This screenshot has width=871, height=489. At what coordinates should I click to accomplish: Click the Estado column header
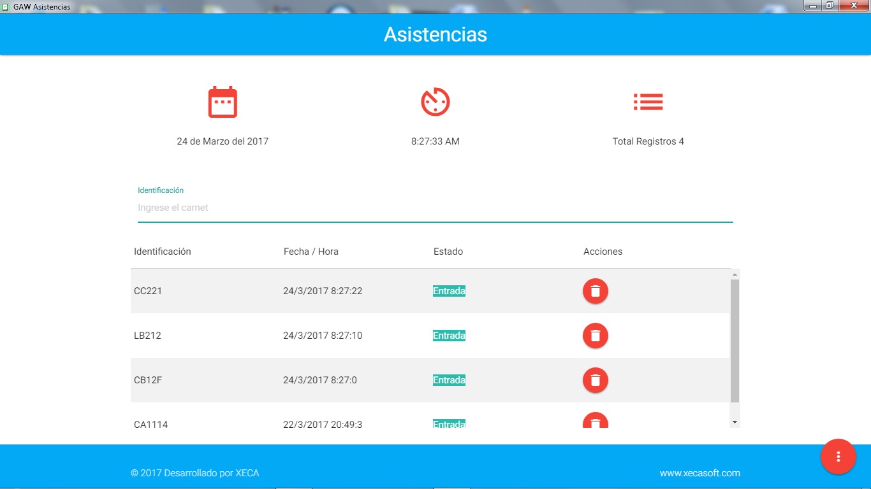click(448, 252)
